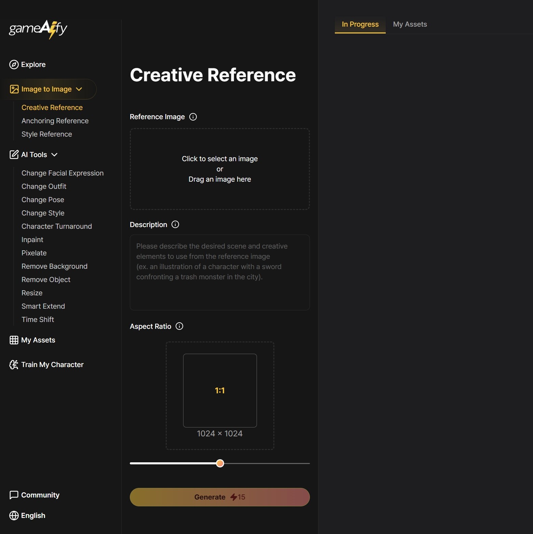This screenshot has width=533, height=534.
Task: Click the info icon beside Reference Image
Action: point(193,117)
